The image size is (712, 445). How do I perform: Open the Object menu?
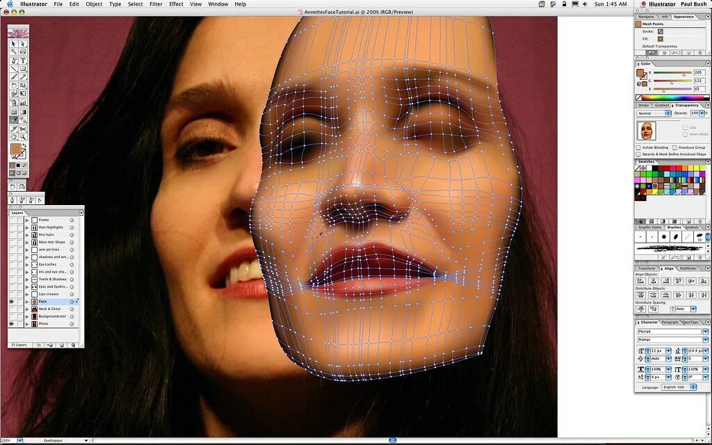[x=94, y=4]
